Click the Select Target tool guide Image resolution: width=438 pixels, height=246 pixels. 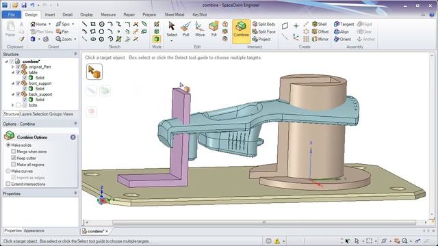[94, 72]
